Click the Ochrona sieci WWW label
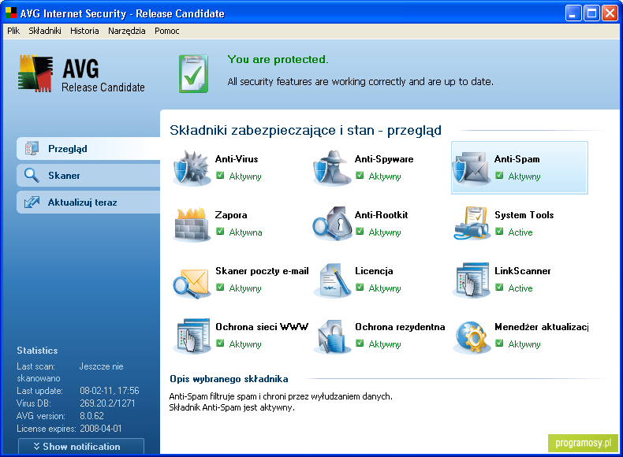The height and width of the screenshot is (457, 623). (x=262, y=327)
